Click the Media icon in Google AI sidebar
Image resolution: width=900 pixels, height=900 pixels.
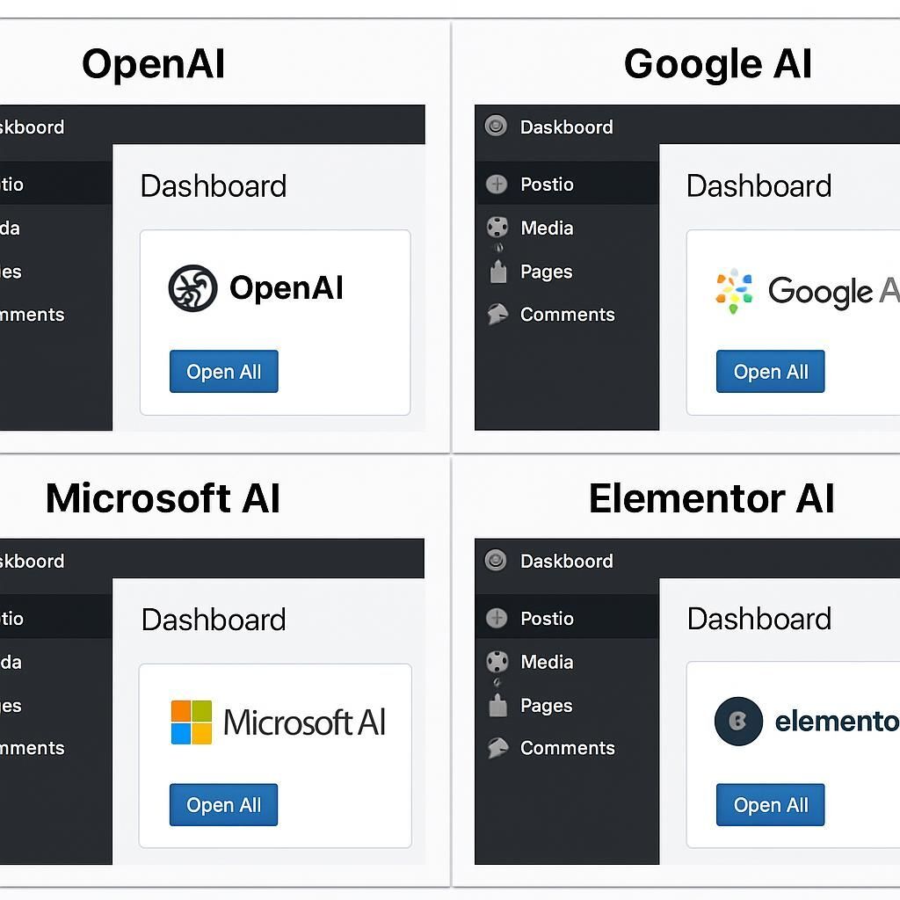[495, 228]
